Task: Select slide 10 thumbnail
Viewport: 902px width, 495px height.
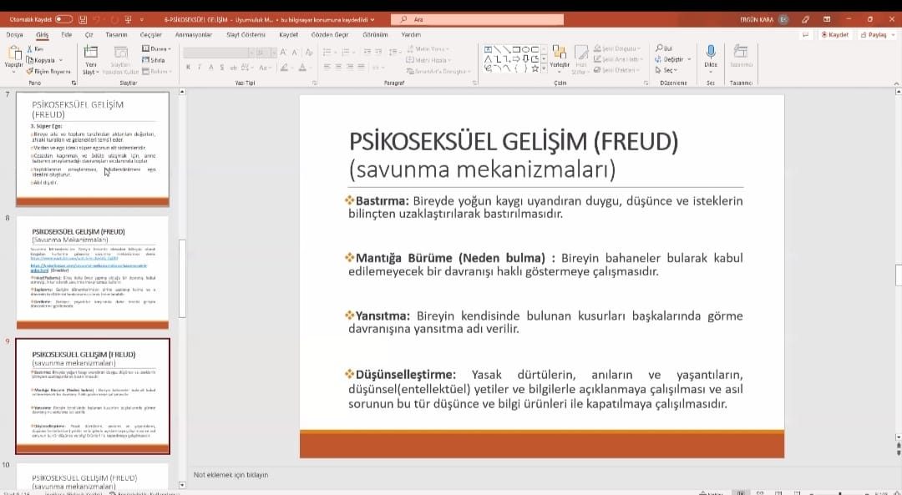Action: coord(93,477)
